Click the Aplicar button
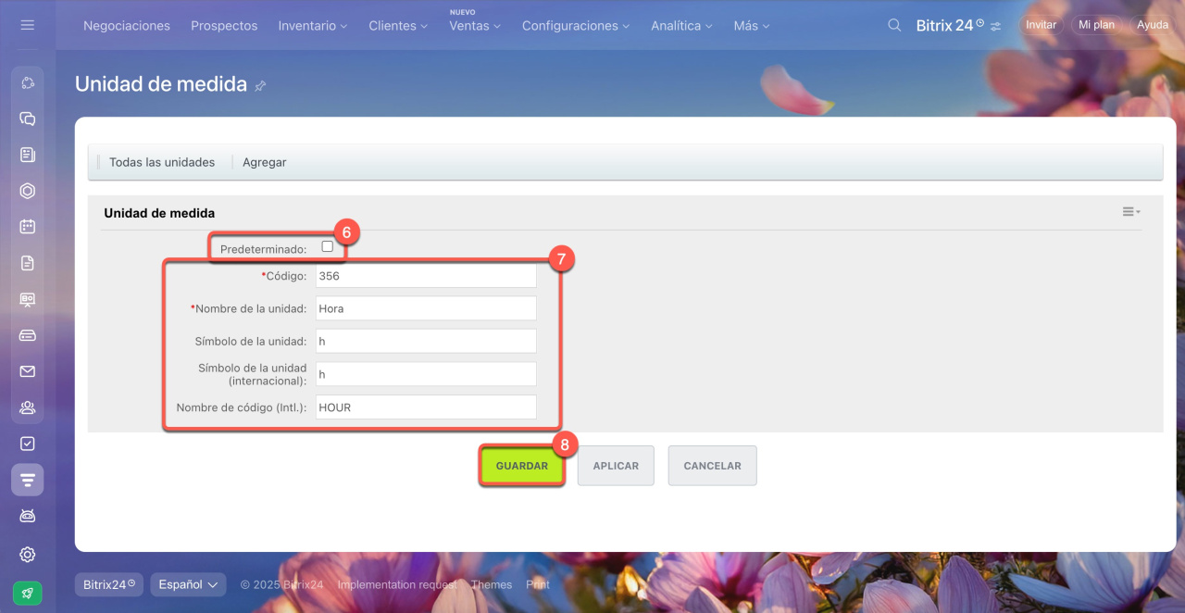 click(x=616, y=466)
